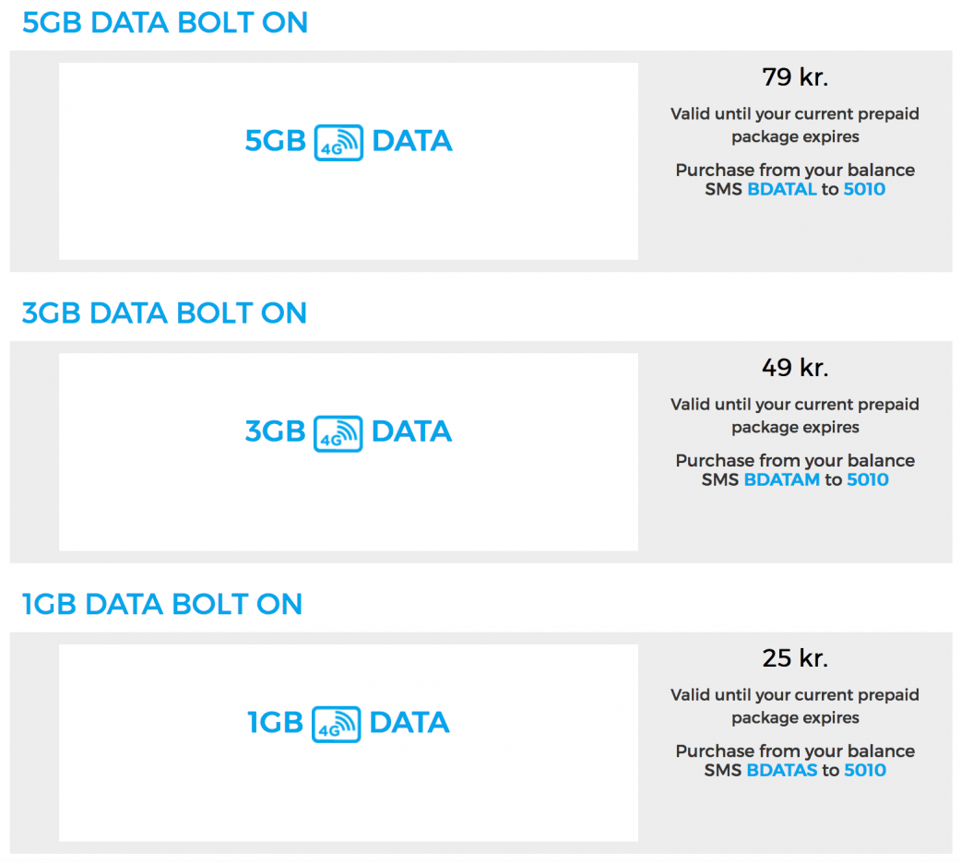Click the 3GB text in second banner

275,432
